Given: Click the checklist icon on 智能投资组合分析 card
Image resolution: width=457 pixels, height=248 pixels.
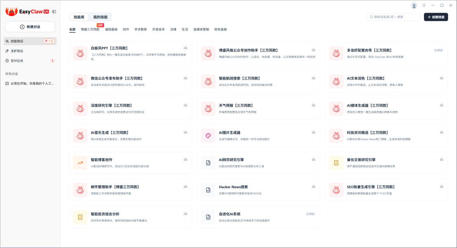Looking at the screenshot, I should pyautogui.click(x=80, y=216).
